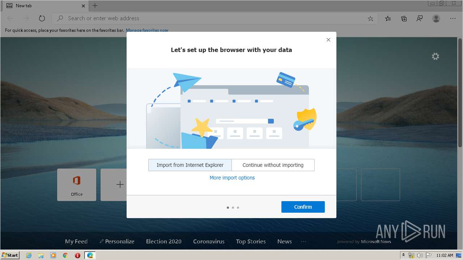Open Opera from the taskbar
The width and height of the screenshot is (463, 260).
coord(77,255)
